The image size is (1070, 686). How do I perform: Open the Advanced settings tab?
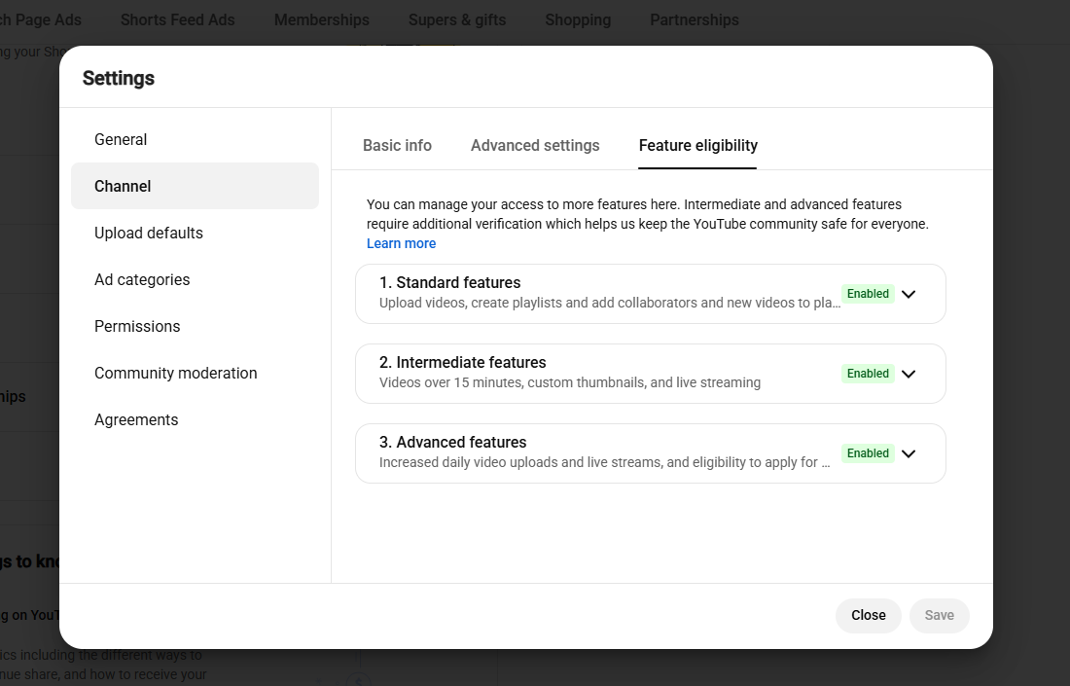(535, 145)
